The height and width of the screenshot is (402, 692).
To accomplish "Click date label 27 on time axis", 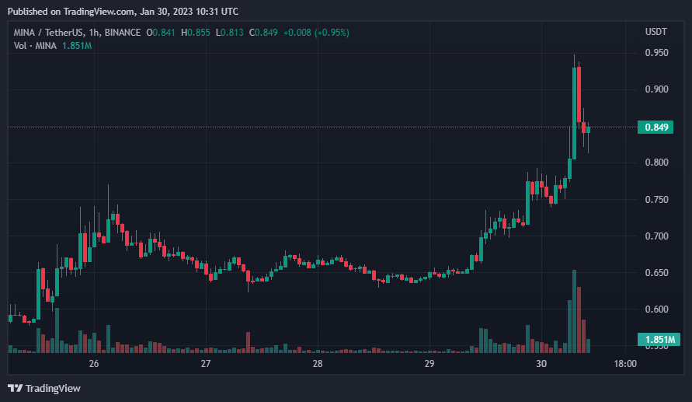I will (x=206, y=364).
